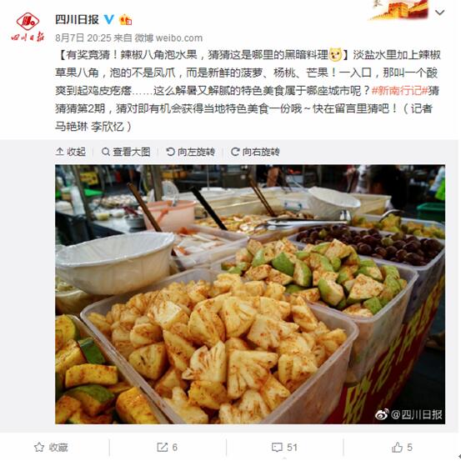Open the 四川日报 account name link

pos(77,20)
